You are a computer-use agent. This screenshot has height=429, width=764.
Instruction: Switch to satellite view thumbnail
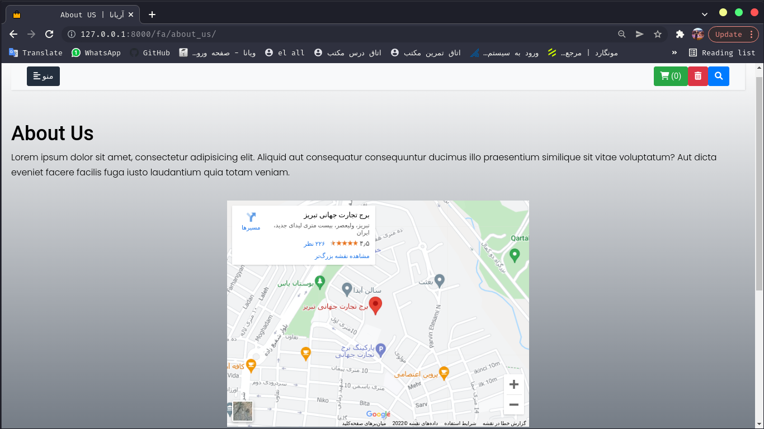click(243, 411)
